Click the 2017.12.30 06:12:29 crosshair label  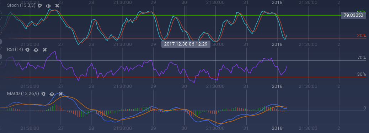click(186, 44)
